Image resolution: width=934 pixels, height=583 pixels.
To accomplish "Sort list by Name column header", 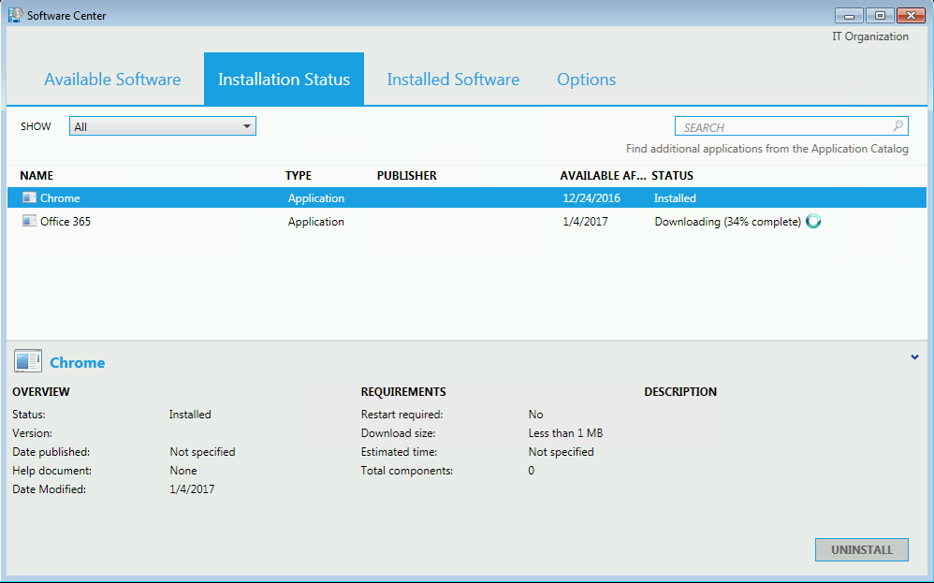I will [36, 176].
